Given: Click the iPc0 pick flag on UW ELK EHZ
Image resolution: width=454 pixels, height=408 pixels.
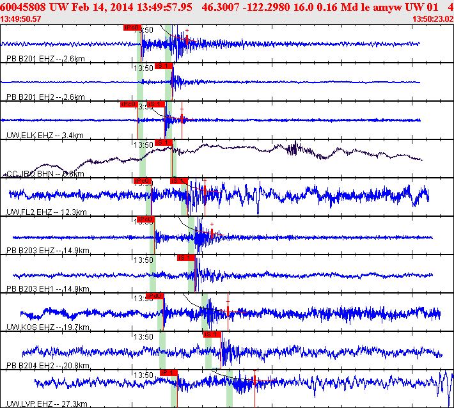Looking at the screenshot, I should (129, 104).
